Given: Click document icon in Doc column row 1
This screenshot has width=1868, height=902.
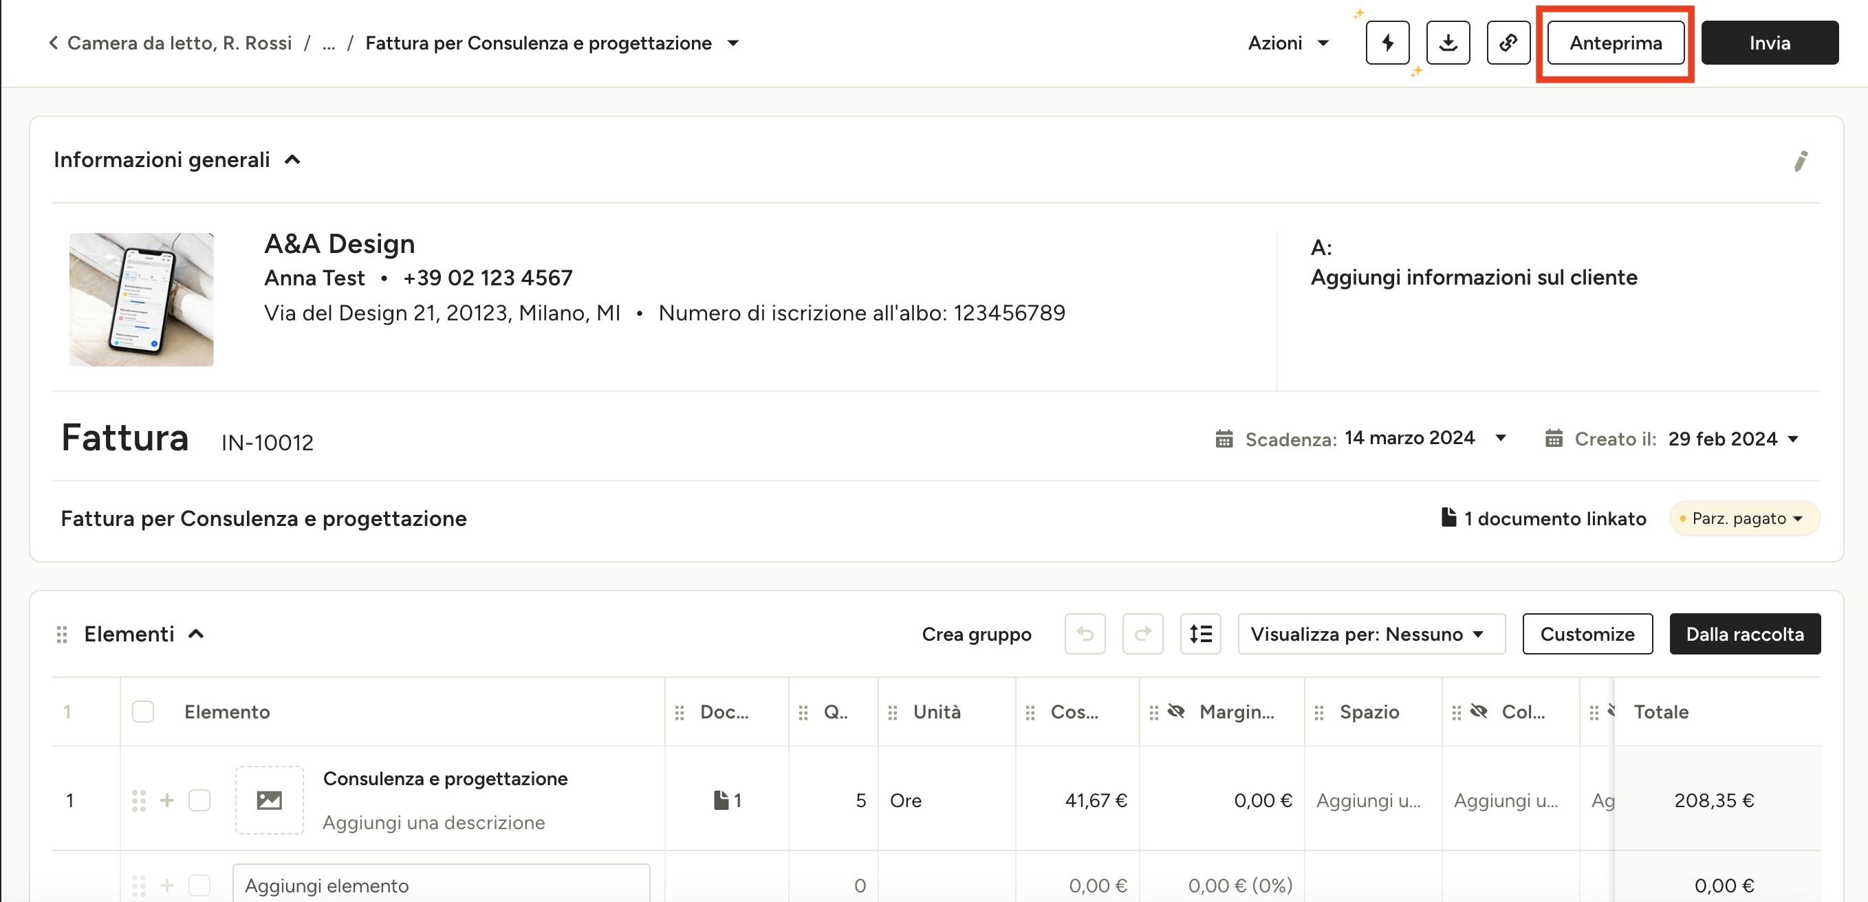Looking at the screenshot, I should [x=726, y=800].
